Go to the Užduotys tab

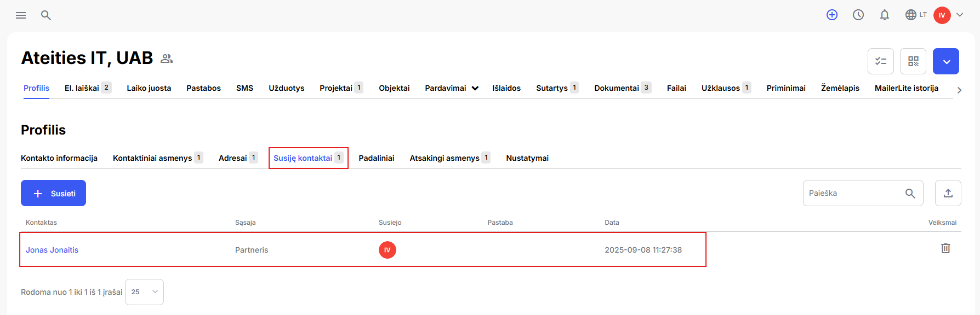(x=286, y=88)
